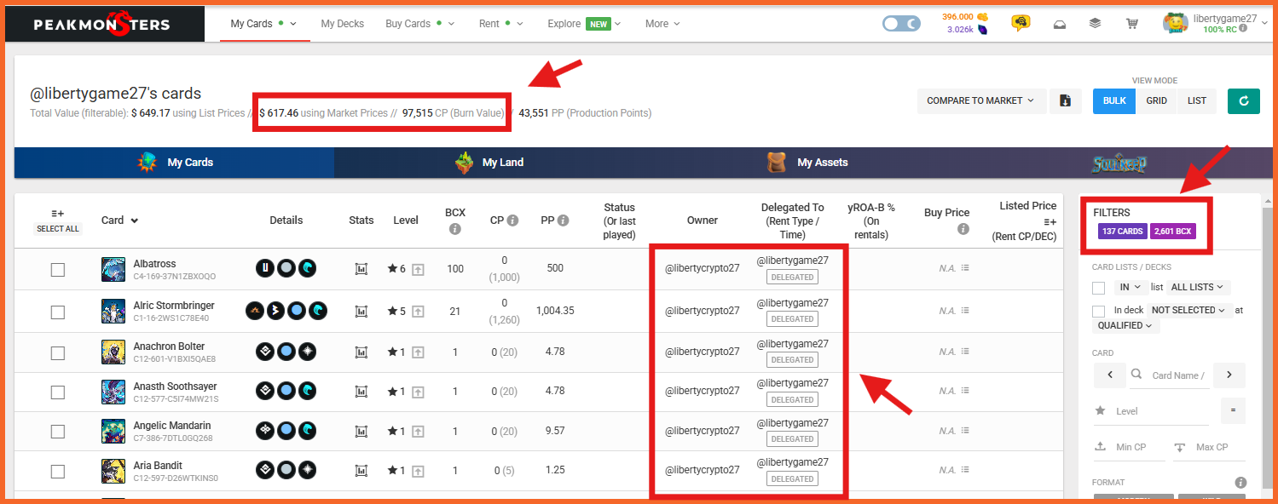The height and width of the screenshot is (504, 1278).
Task: Open stats icon for Alric Stormbringer
Action: pyautogui.click(x=361, y=311)
